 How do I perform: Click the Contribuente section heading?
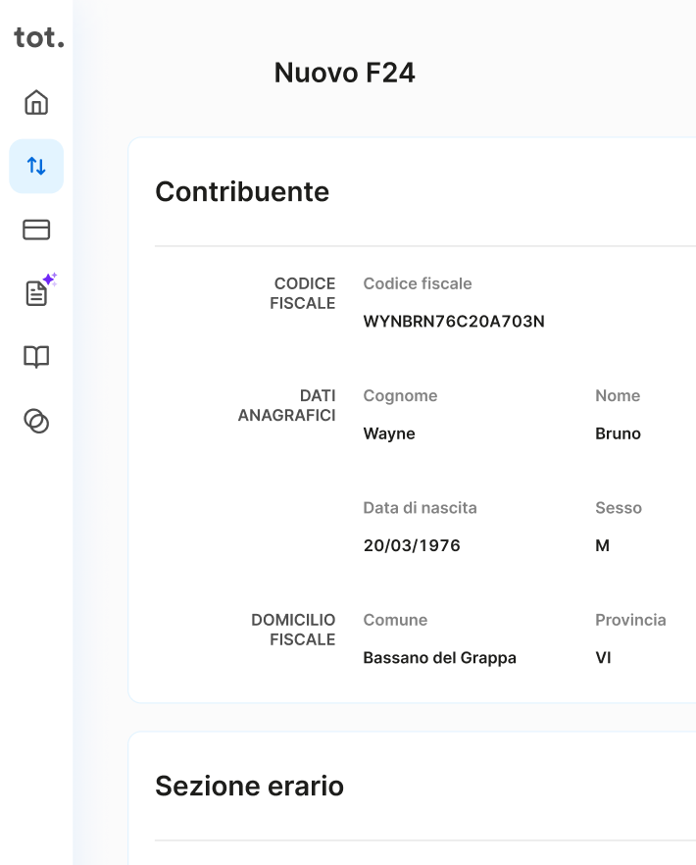[x=242, y=191]
